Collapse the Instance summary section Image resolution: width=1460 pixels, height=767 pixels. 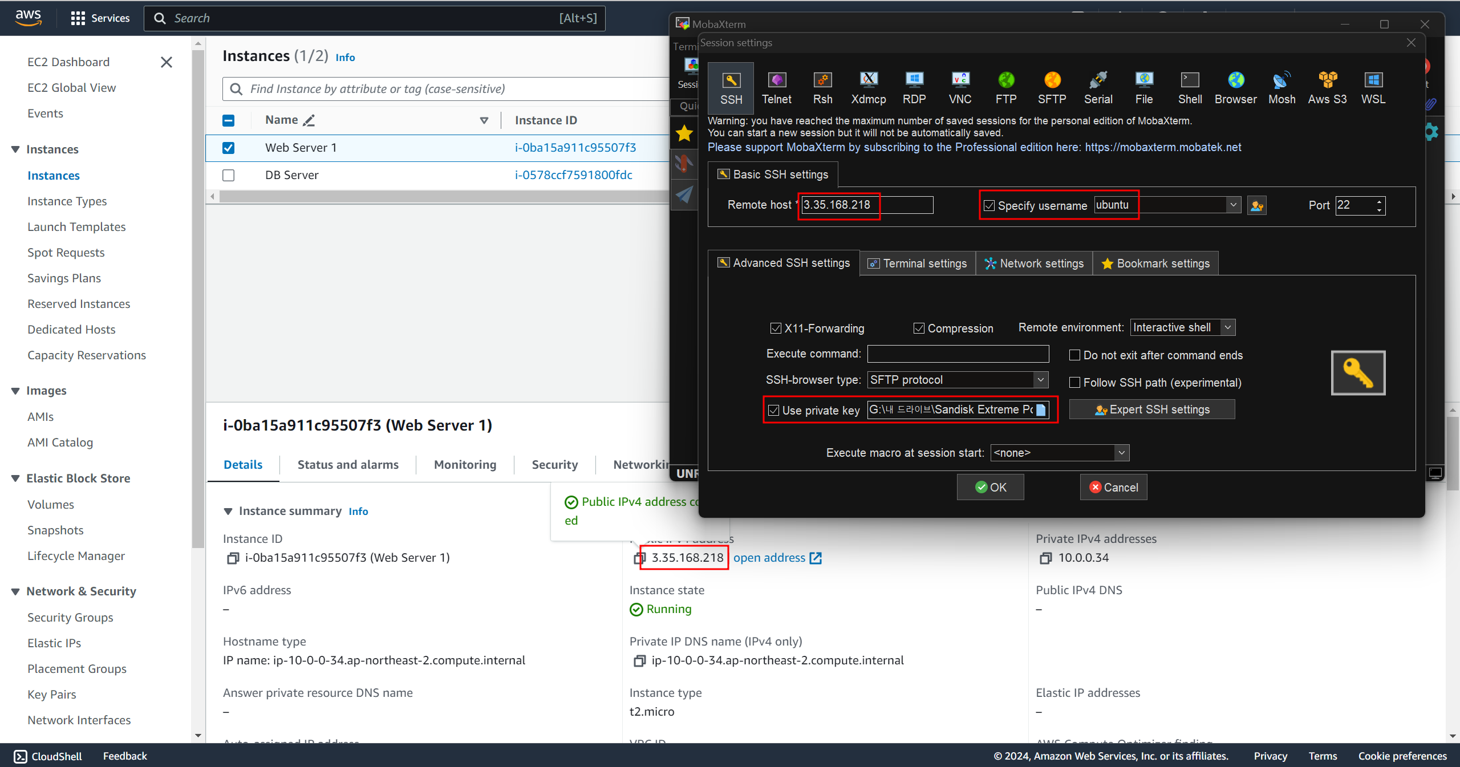(x=228, y=511)
